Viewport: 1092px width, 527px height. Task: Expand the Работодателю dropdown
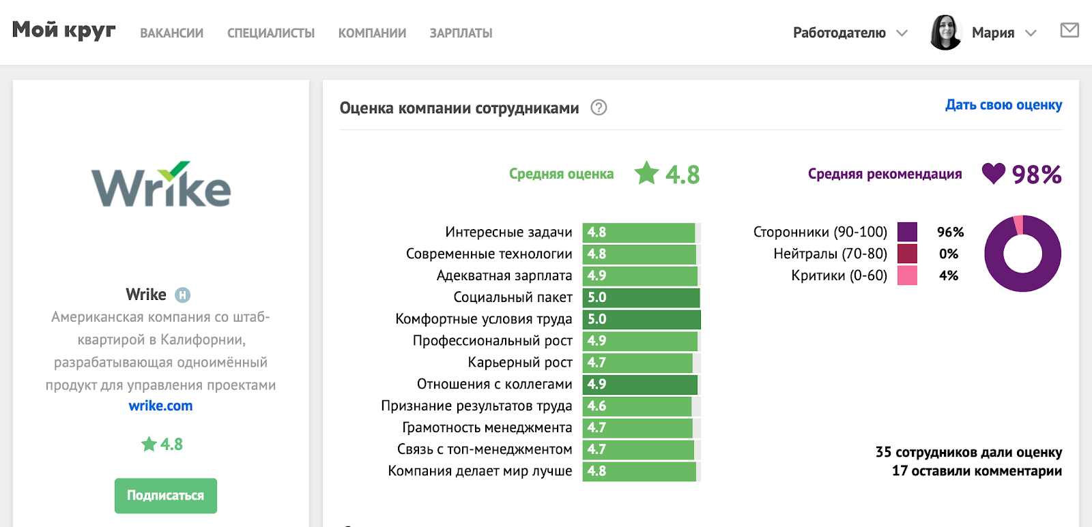(x=850, y=33)
